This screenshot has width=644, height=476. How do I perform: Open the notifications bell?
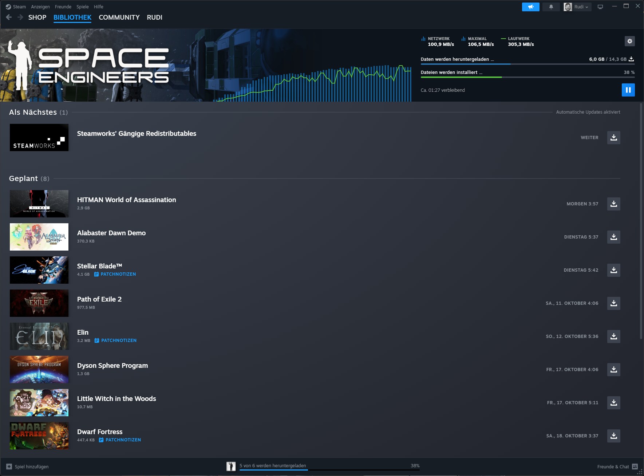click(551, 7)
